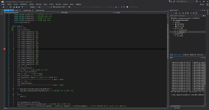Click the Sync with Active Document icon
Viewport: 209px width, 110px height.
click(x=183, y=13)
